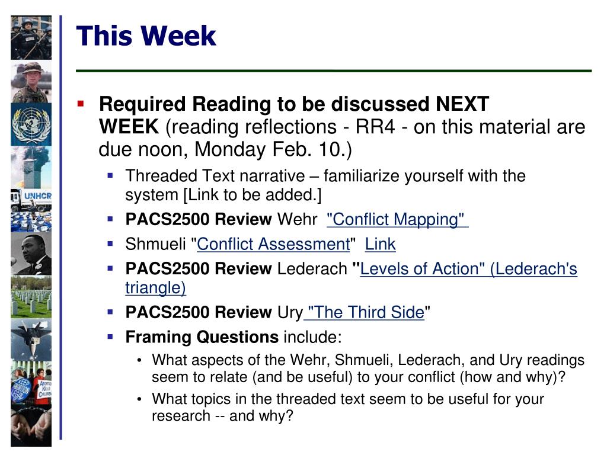Open the "Conflict Mapping" link
The width and height of the screenshot is (607, 455).
point(398,219)
